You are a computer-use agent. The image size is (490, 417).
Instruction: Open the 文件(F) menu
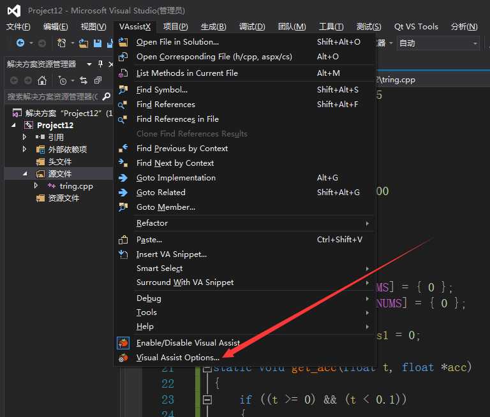18,27
